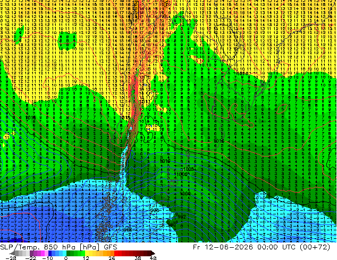Click the '1000' isobar label on the map
Screen dimensions: 337x260
coord(185,194)
